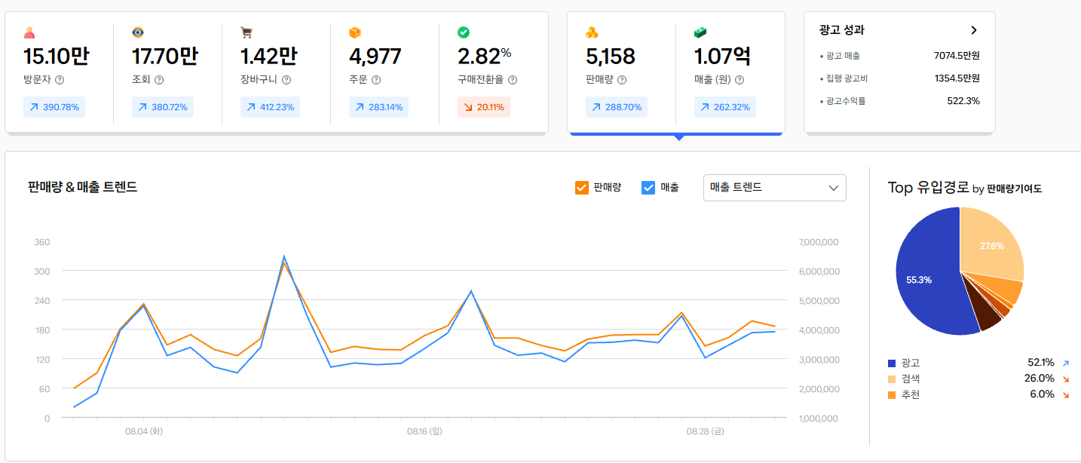The width and height of the screenshot is (1081, 463).
Task: Click the down-arrow trend icon in the 추천 legend row
Action: tap(1066, 394)
